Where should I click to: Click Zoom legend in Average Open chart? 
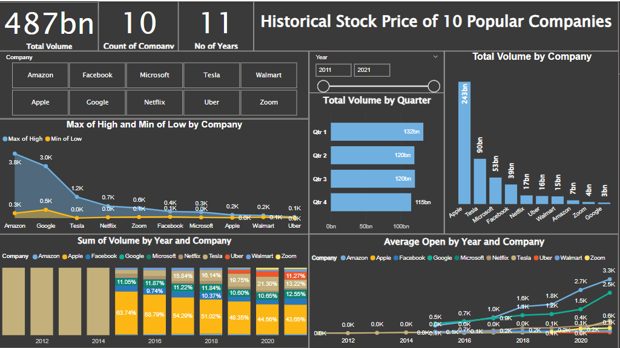[595, 257]
